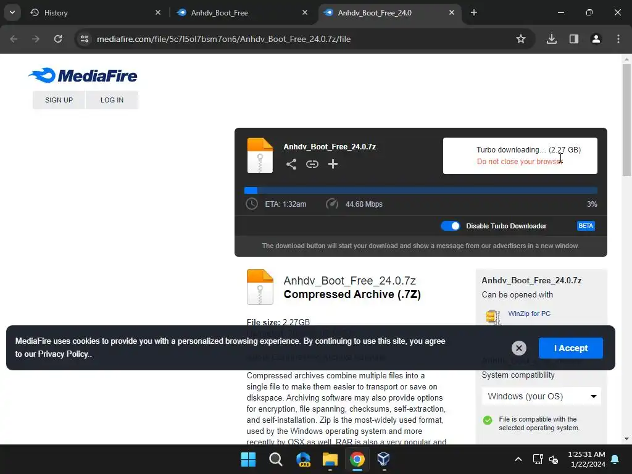Image resolution: width=632 pixels, height=474 pixels.
Task: Toggle the Disable Turbo Downloader switch
Action: 450,226
